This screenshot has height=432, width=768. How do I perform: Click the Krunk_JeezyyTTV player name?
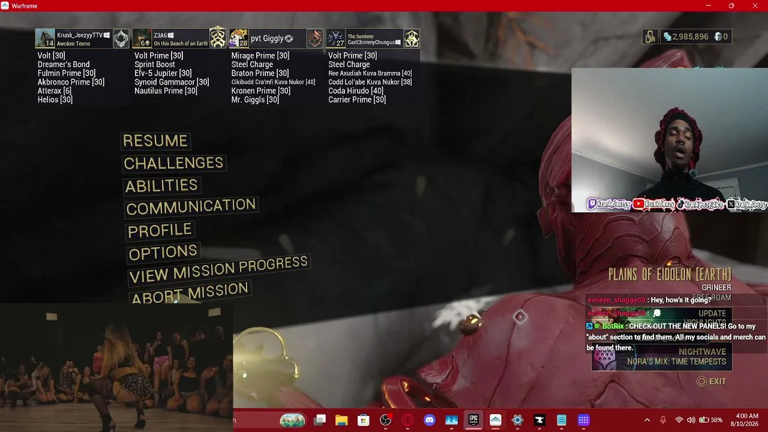click(x=80, y=35)
